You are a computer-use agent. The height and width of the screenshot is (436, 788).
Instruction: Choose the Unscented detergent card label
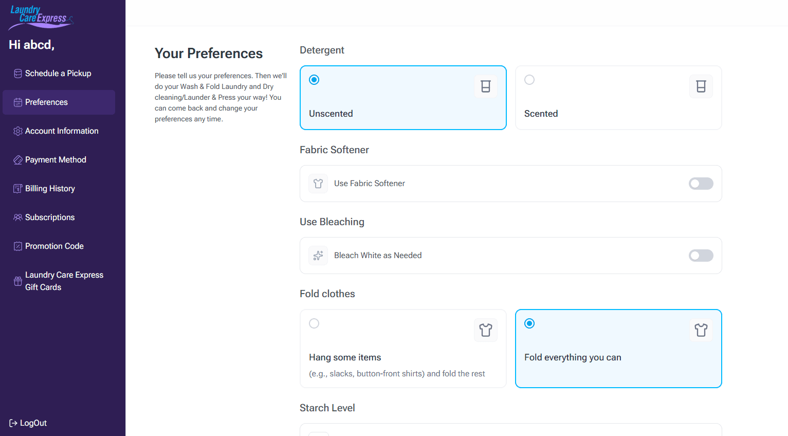point(331,114)
